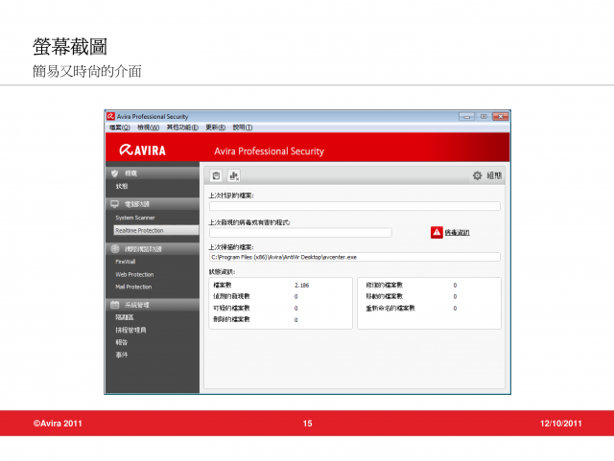Select the 網際網路防護 globe section icon
Viewport: 614px width, 461px height.
(115, 248)
